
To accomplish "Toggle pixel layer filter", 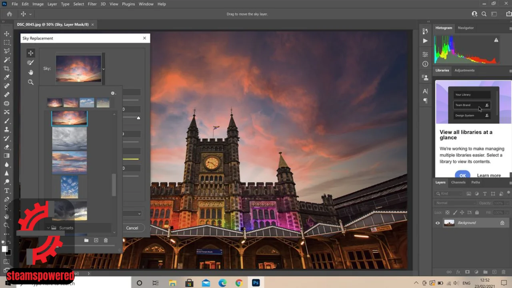I will pos(469,194).
